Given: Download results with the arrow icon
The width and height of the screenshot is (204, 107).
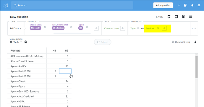Looking at the screenshot, I should point(195,42).
